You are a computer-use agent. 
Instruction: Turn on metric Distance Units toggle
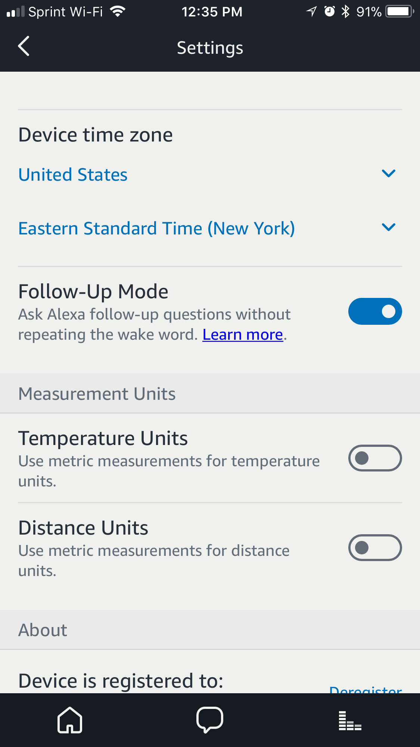pyautogui.click(x=375, y=548)
